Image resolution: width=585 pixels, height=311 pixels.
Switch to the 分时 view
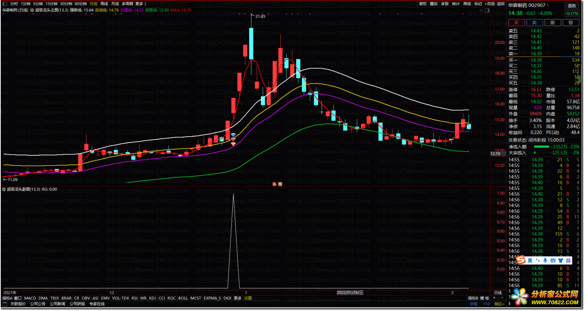[14, 4]
